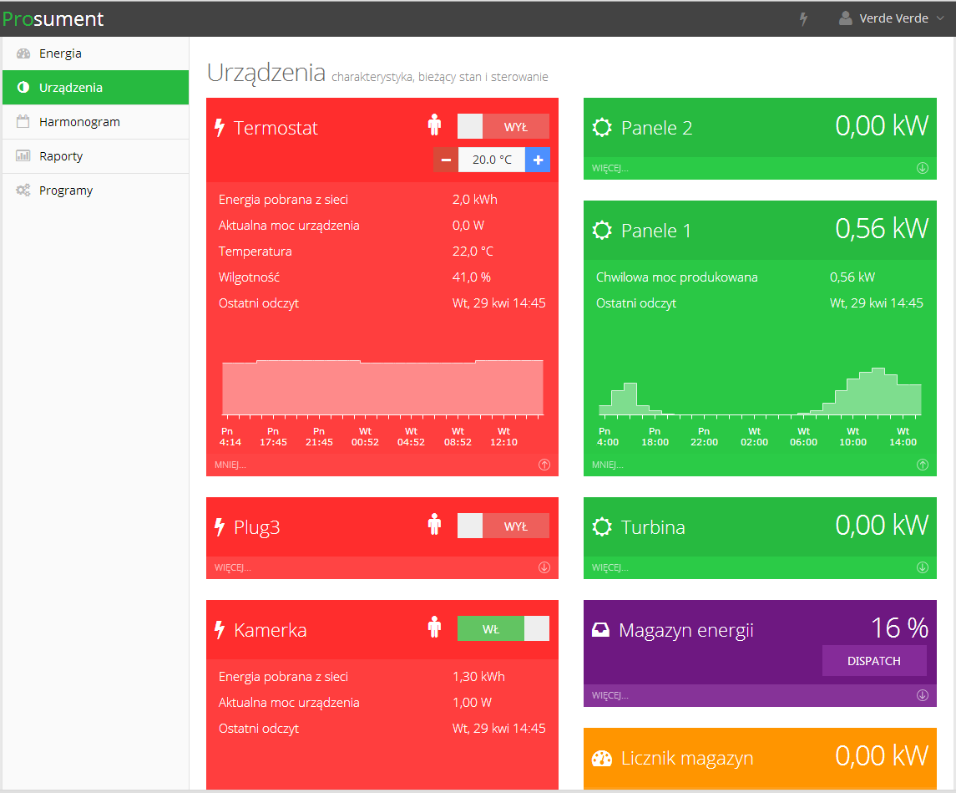
Task: Click the Programy gears icon
Action: coord(23,191)
